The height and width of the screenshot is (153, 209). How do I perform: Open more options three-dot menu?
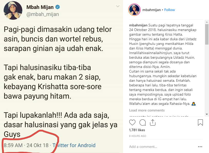[x=200, y=147]
